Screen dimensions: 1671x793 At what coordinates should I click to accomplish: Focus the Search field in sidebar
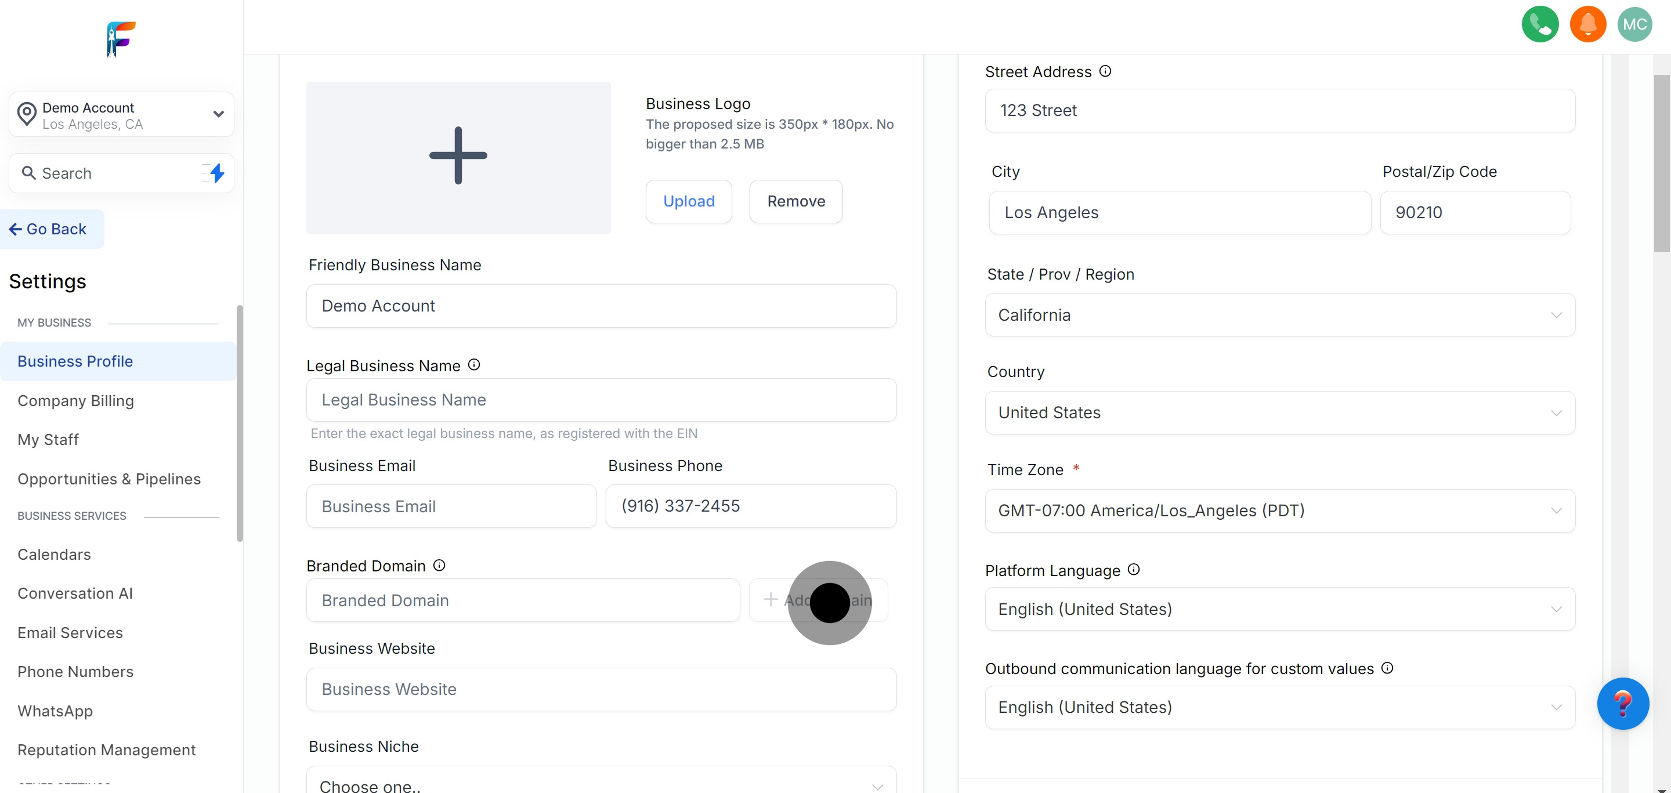(x=121, y=173)
